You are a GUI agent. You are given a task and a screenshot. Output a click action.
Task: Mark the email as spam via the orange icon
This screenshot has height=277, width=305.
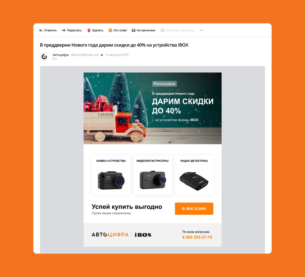pyautogui.click(x=110, y=30)
